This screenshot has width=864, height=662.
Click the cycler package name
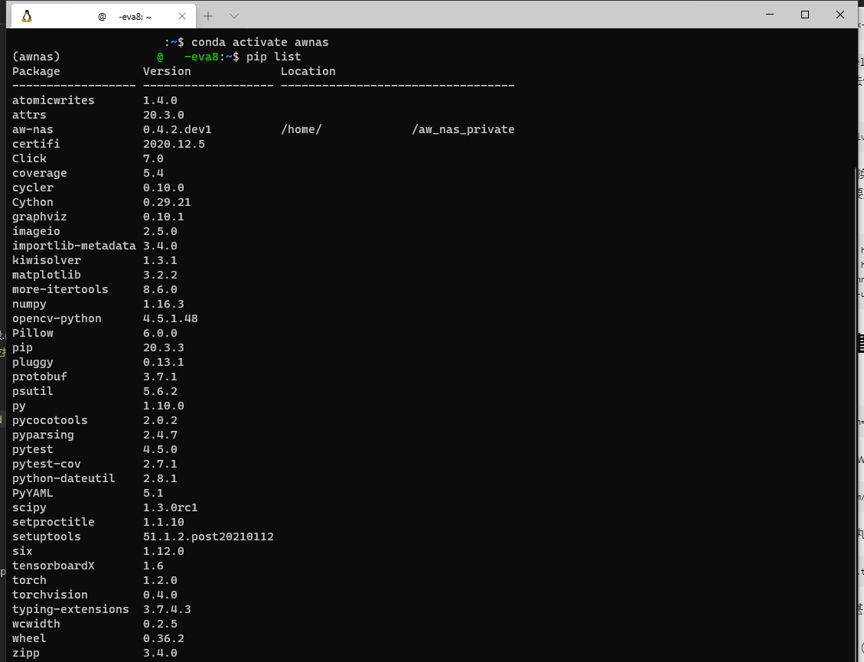tap(32, 188)
